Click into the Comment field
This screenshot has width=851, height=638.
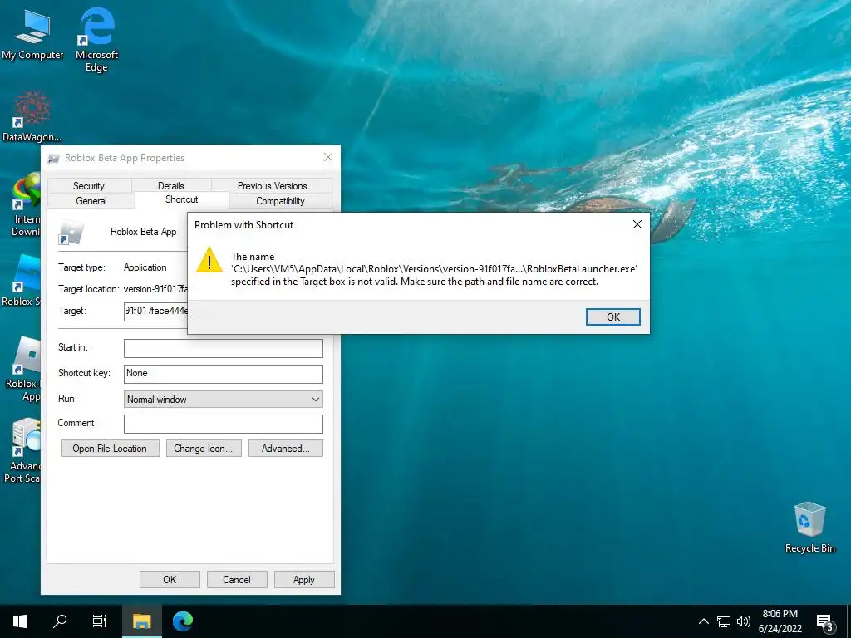tap(223, 424)
